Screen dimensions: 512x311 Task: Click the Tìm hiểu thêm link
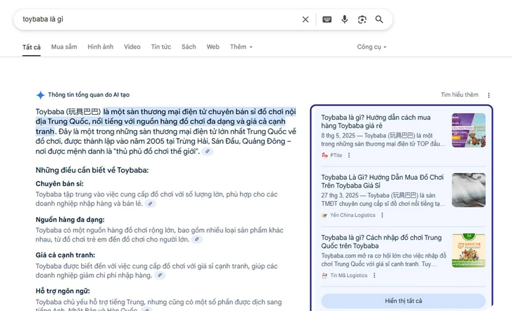[x=460, y=95]
